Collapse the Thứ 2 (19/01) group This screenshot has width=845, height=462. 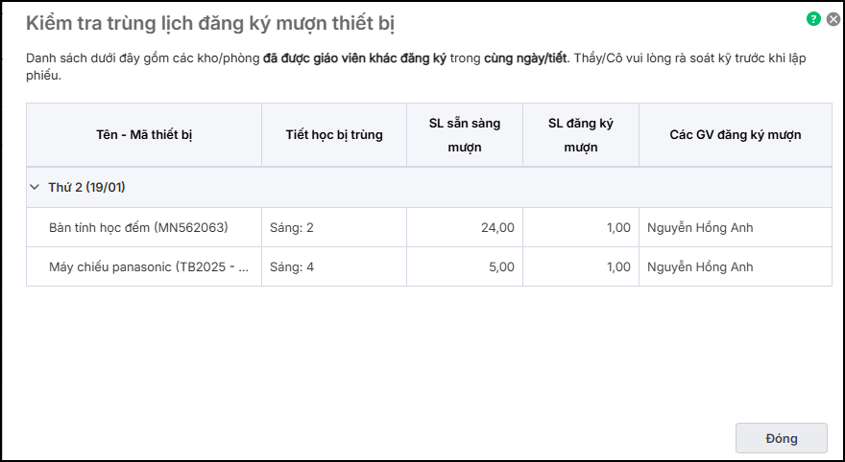pos(36,188)
